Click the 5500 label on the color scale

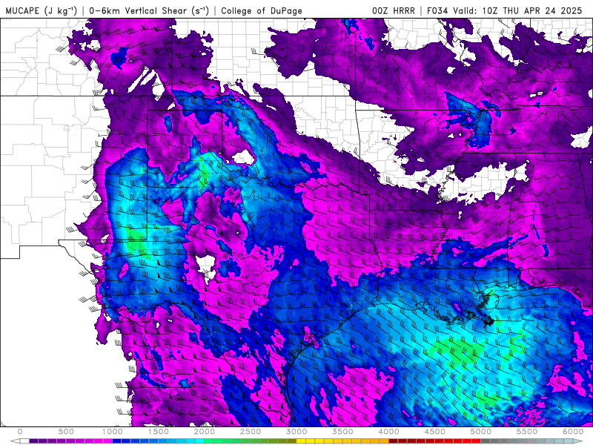click(528, 432)
